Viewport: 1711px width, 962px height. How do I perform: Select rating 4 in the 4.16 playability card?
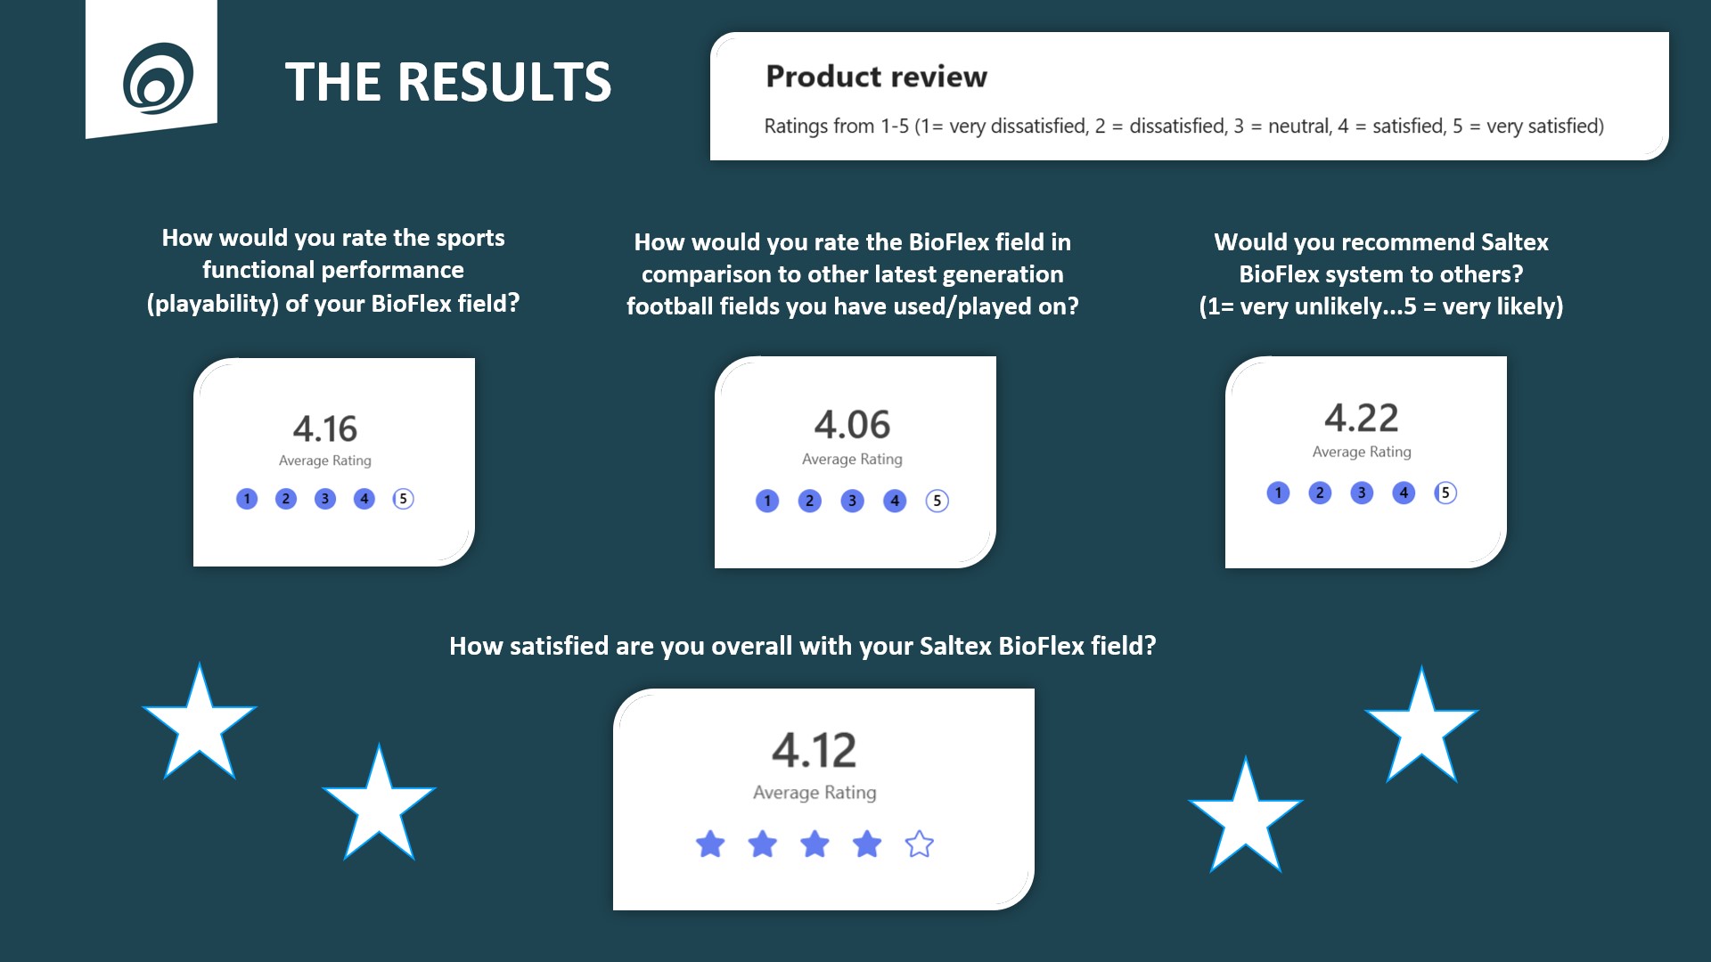pos(364,499)
